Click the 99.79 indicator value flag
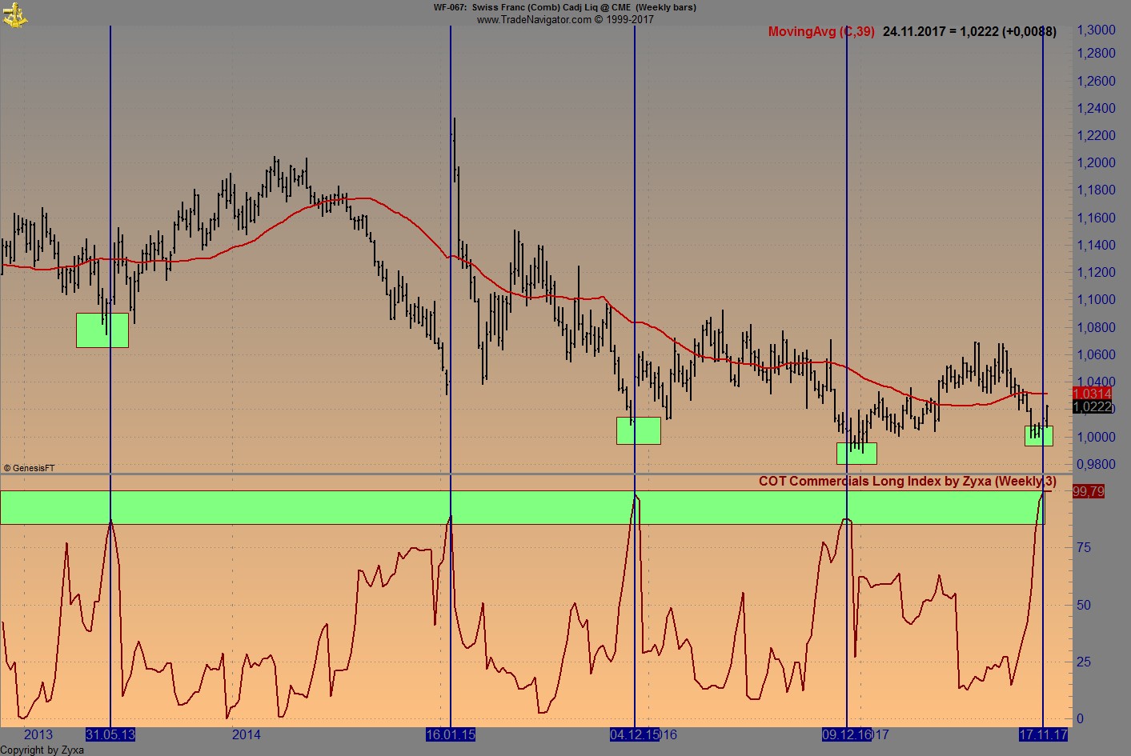Image resolution: width=1131 pixels, height=756 pixels. pyautogui.click(x=1089, y=492)
